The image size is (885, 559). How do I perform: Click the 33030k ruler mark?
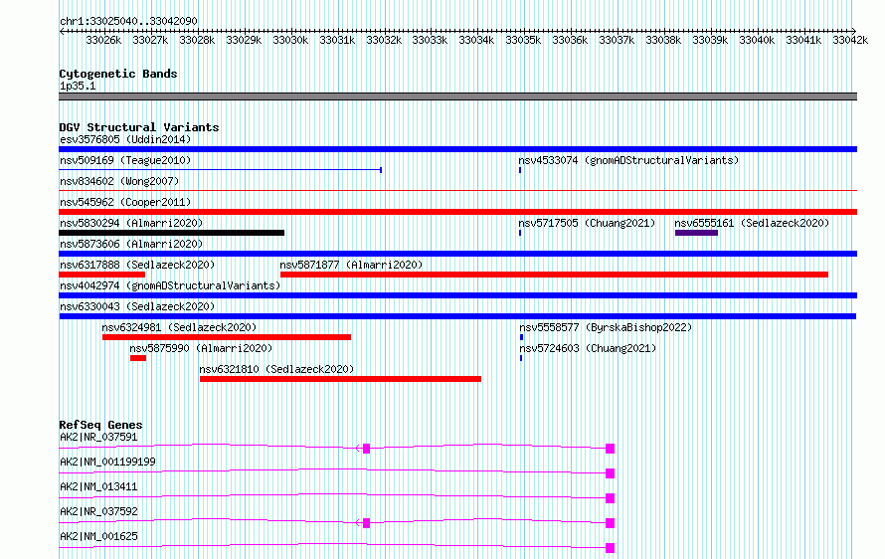[290, 40]
